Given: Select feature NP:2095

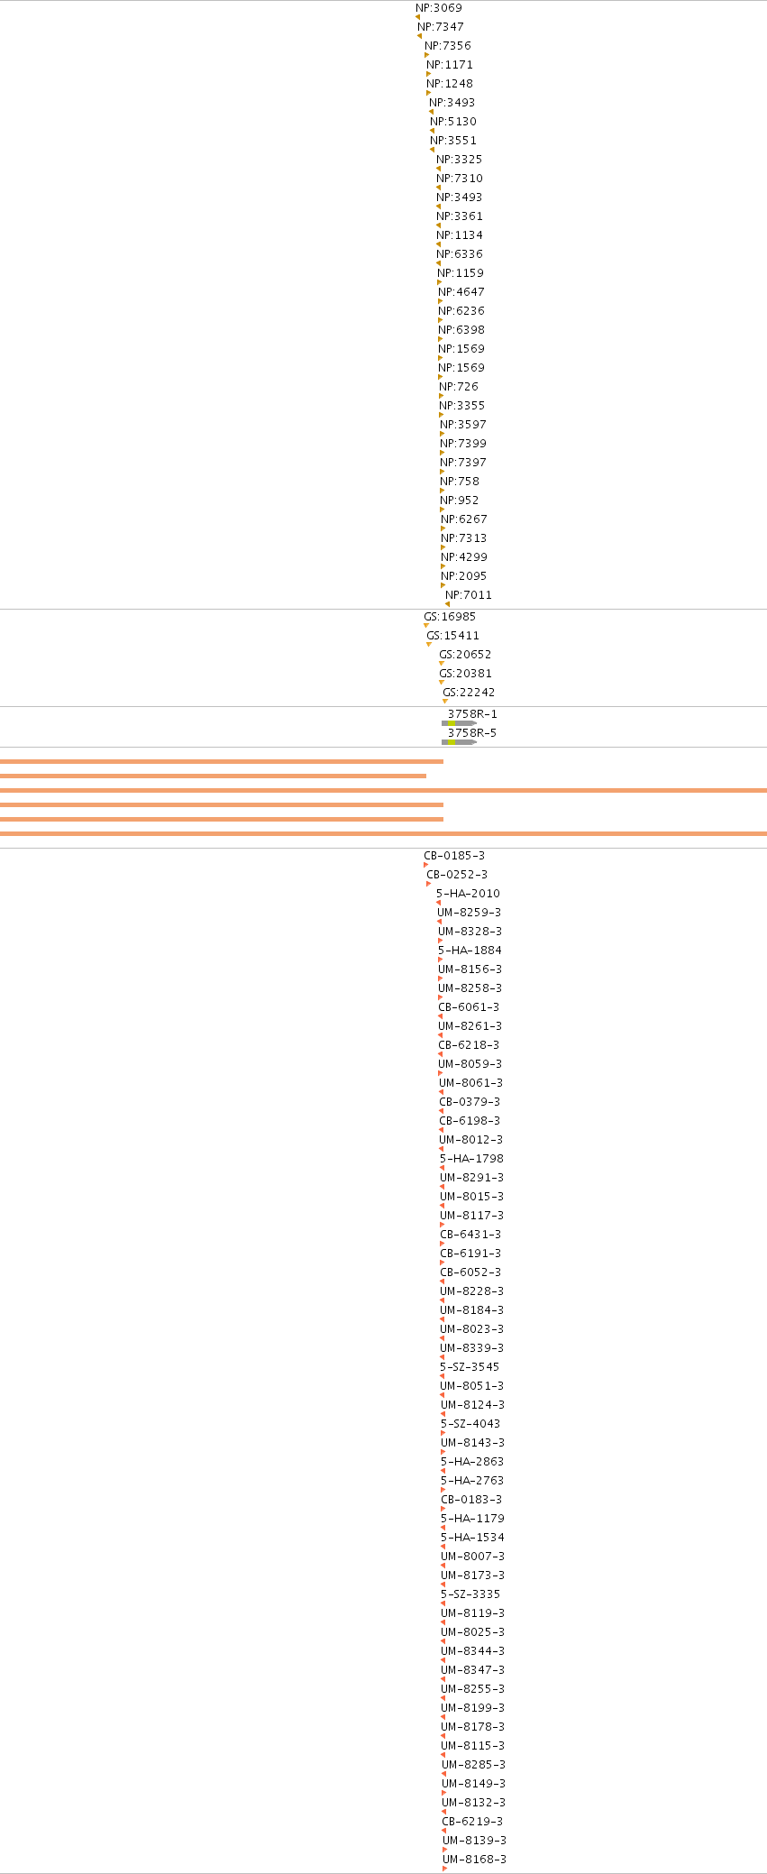Looking at the screenshot, I should (464, 576).
